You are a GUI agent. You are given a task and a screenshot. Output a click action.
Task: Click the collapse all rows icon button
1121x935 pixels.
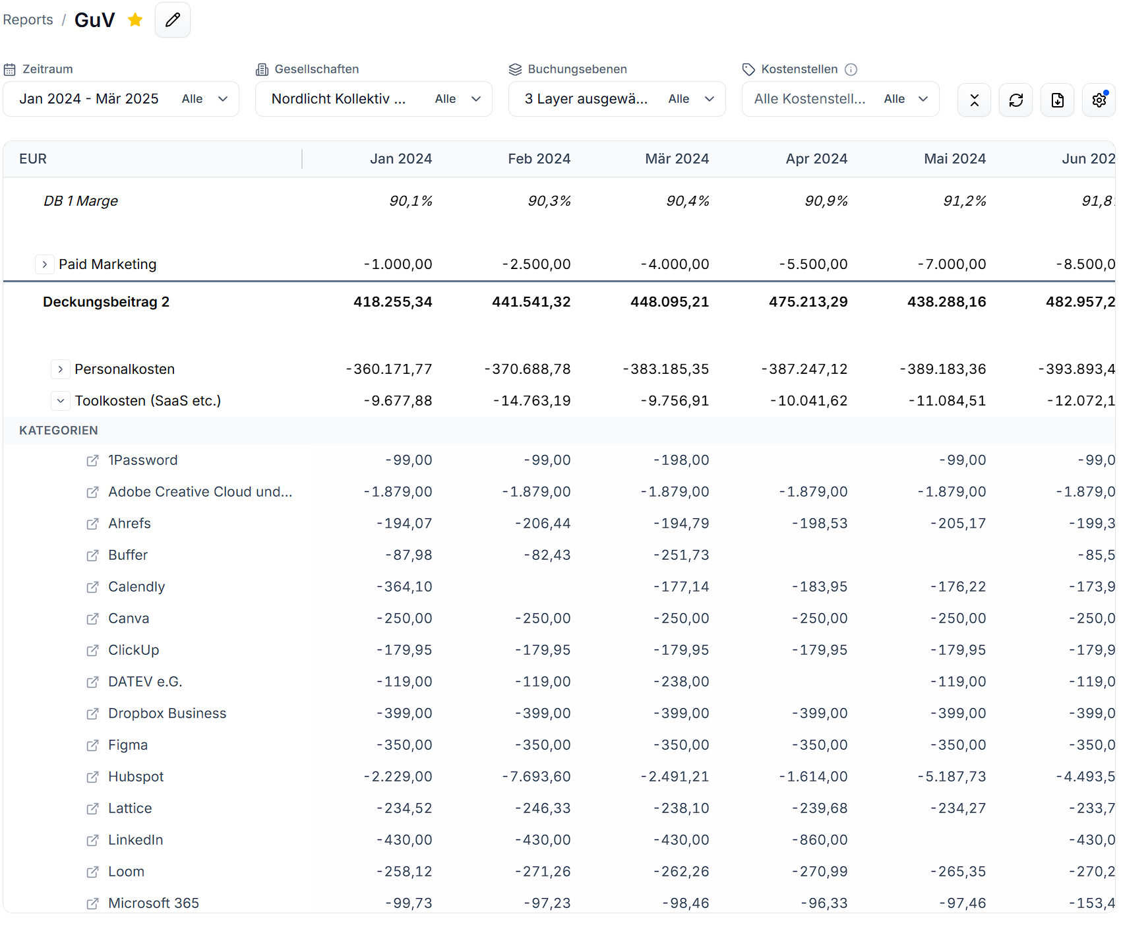click(974, 100)
